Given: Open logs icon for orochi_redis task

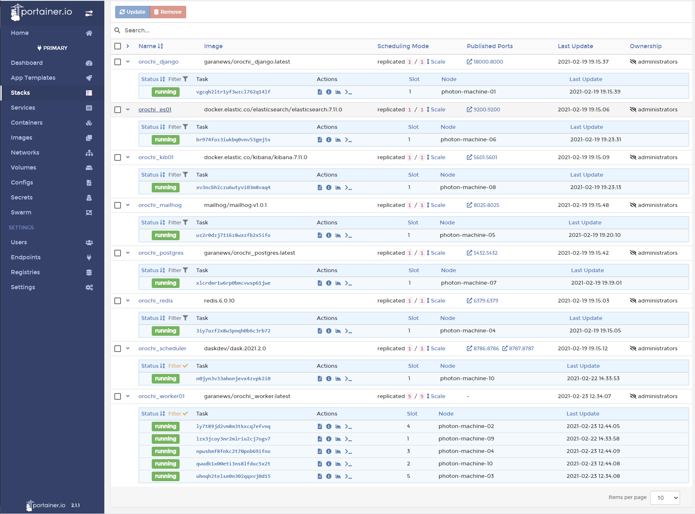Looking at the screenshot, I should click(x=320, y=331).
